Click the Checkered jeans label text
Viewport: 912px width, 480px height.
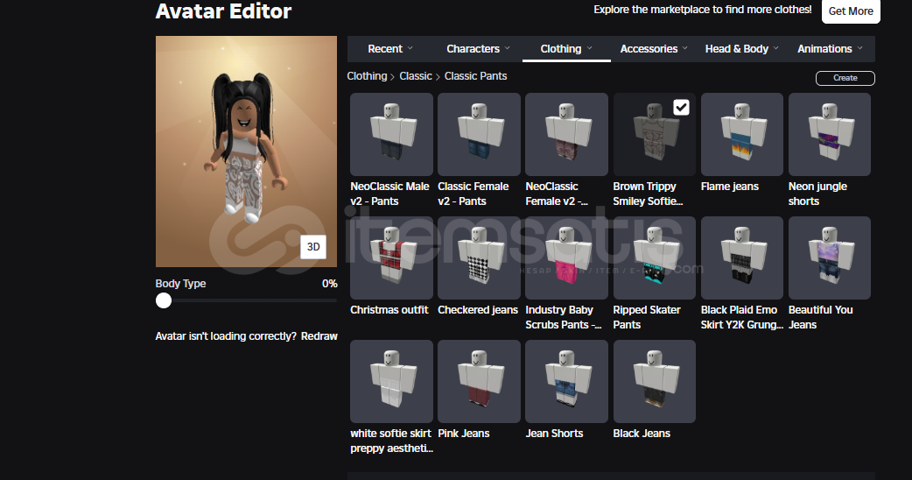point(478,310)
